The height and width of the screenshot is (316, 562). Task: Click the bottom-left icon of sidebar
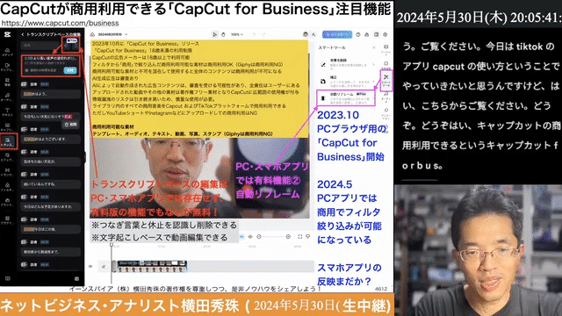click(x=8, y=278)
